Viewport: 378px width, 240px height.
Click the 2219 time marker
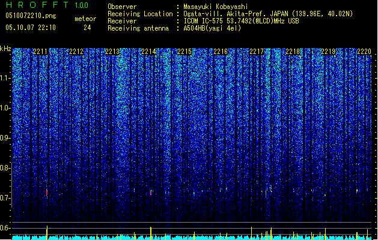pyautogui.click(x=328, y=52)
